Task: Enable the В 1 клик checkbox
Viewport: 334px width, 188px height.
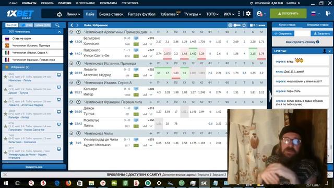Action: coord(251,25)
